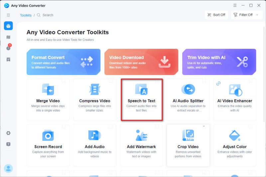Open task history with the red badge
The width and height of the screenshot is (266, 177).
[8, 48]
